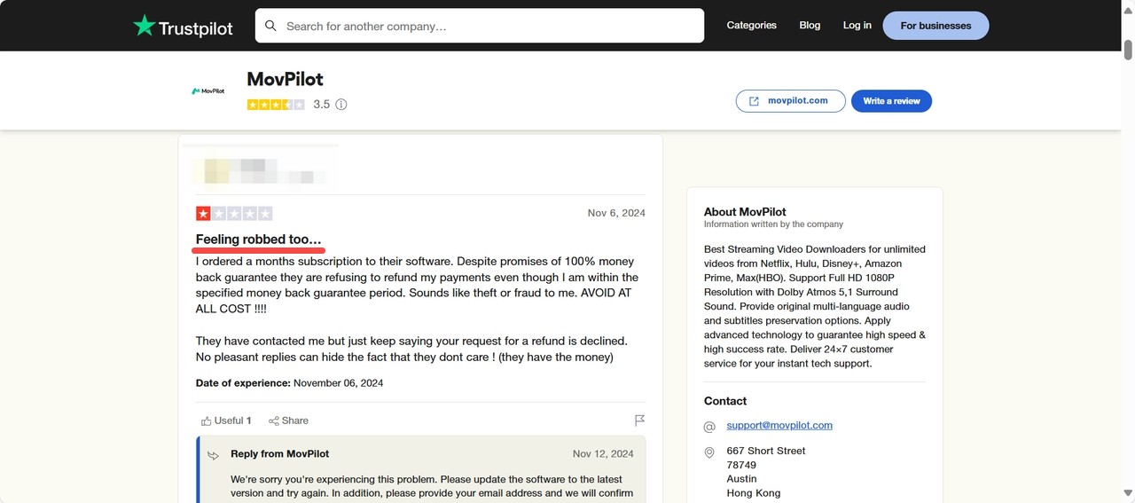Click the MovPilot company name heading

point(286,79)
